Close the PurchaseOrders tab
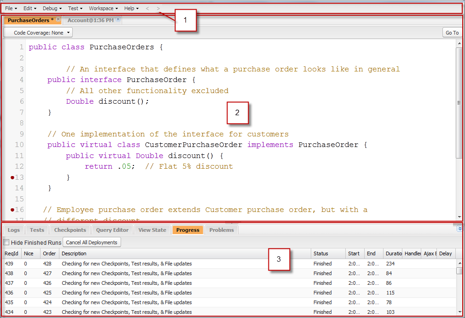This screenshot has width=465, height=318. click(x=58, y=19)
